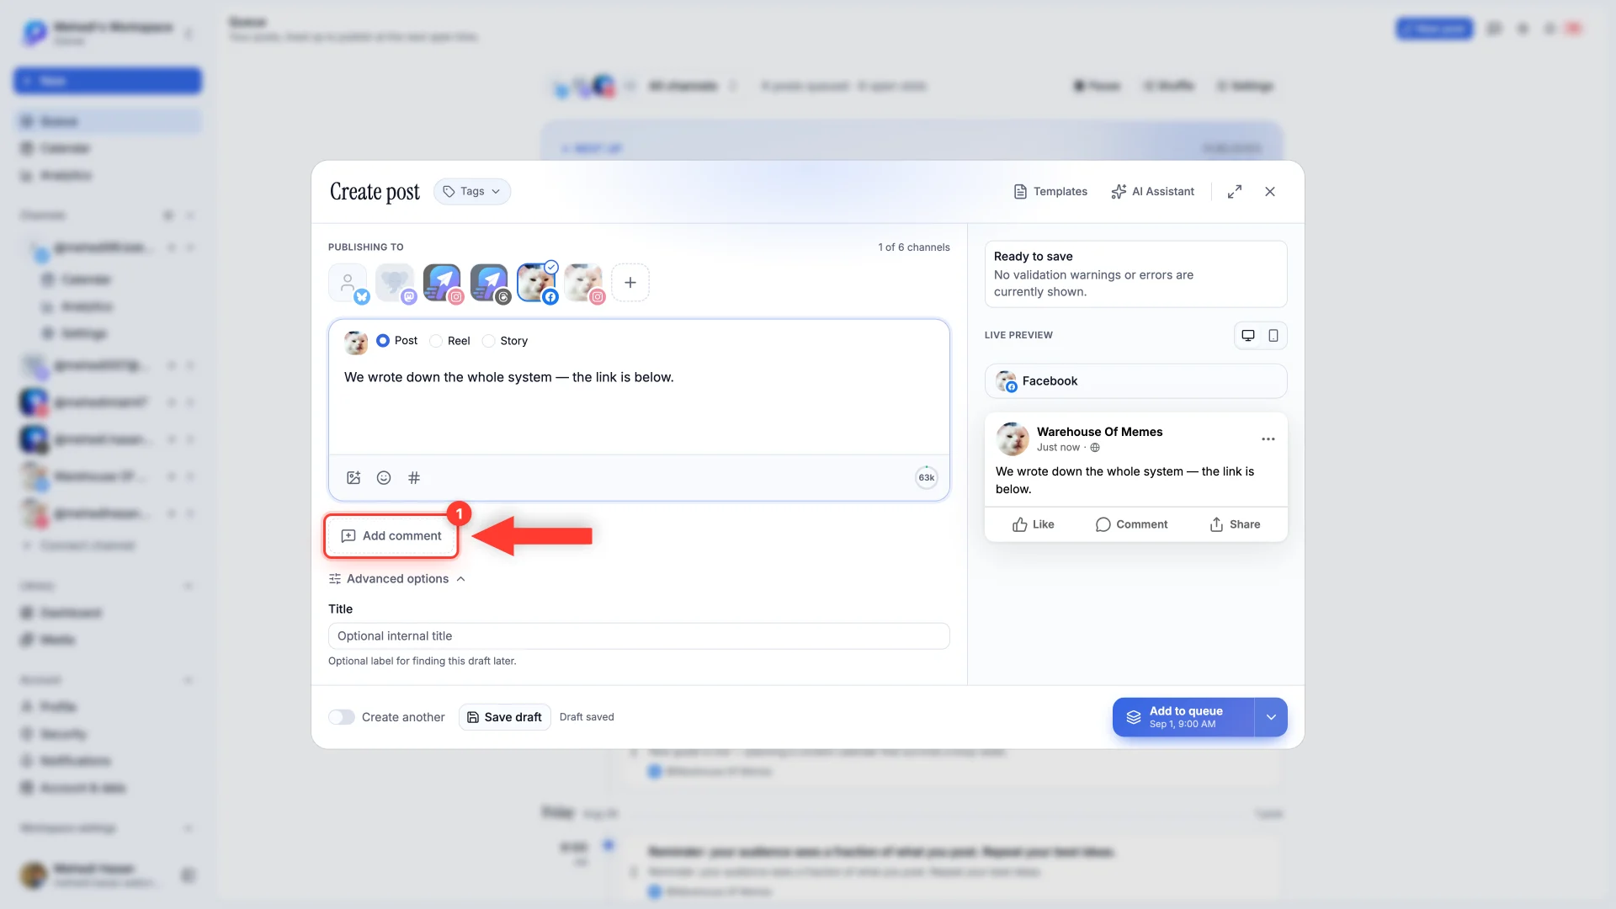This screenshot has width=1616, height=909.
Task: Select the Mastodon channel avatar
Action: coord(395,283)
